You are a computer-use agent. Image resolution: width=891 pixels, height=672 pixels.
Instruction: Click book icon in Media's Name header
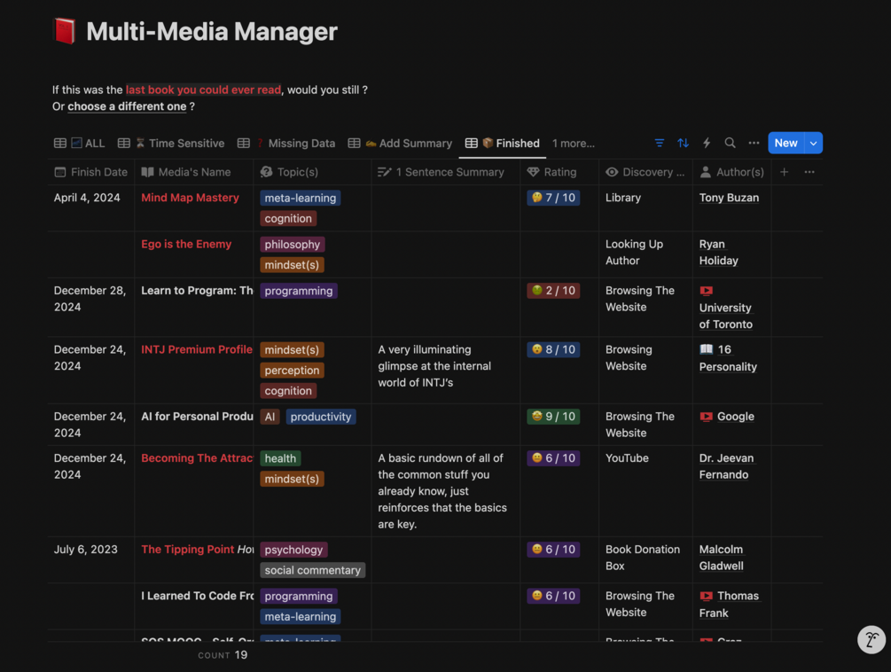click(x=148, y=172)
